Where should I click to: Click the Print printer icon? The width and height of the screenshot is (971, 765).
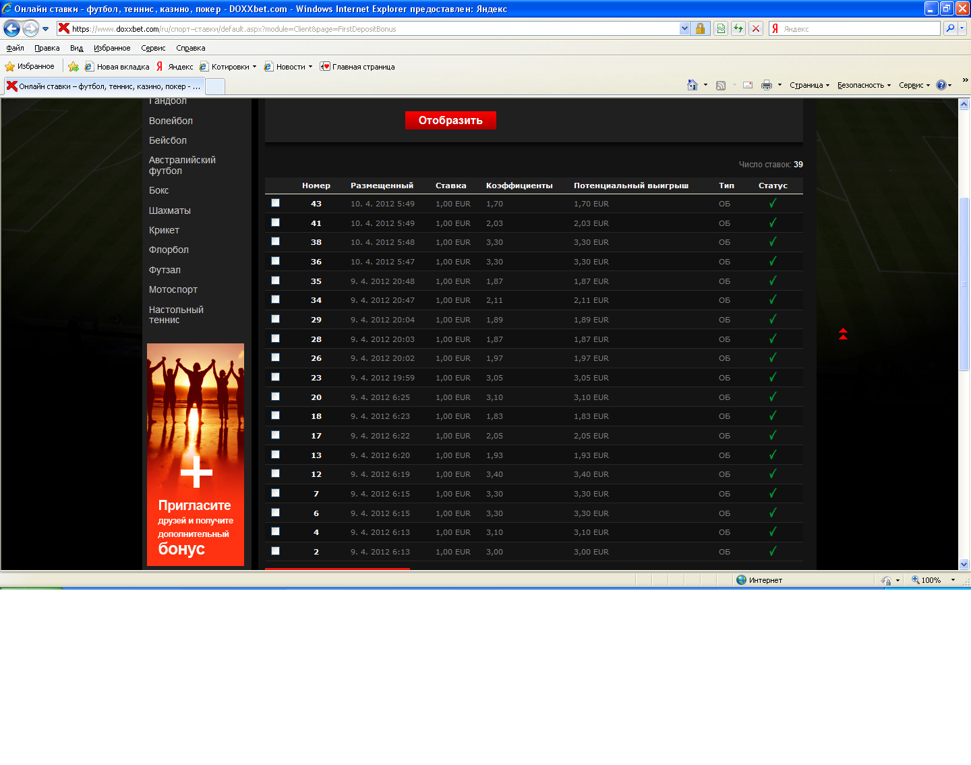(x=766, y=85)
